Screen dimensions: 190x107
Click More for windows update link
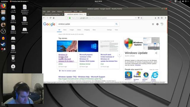click(x=69, y=71)
